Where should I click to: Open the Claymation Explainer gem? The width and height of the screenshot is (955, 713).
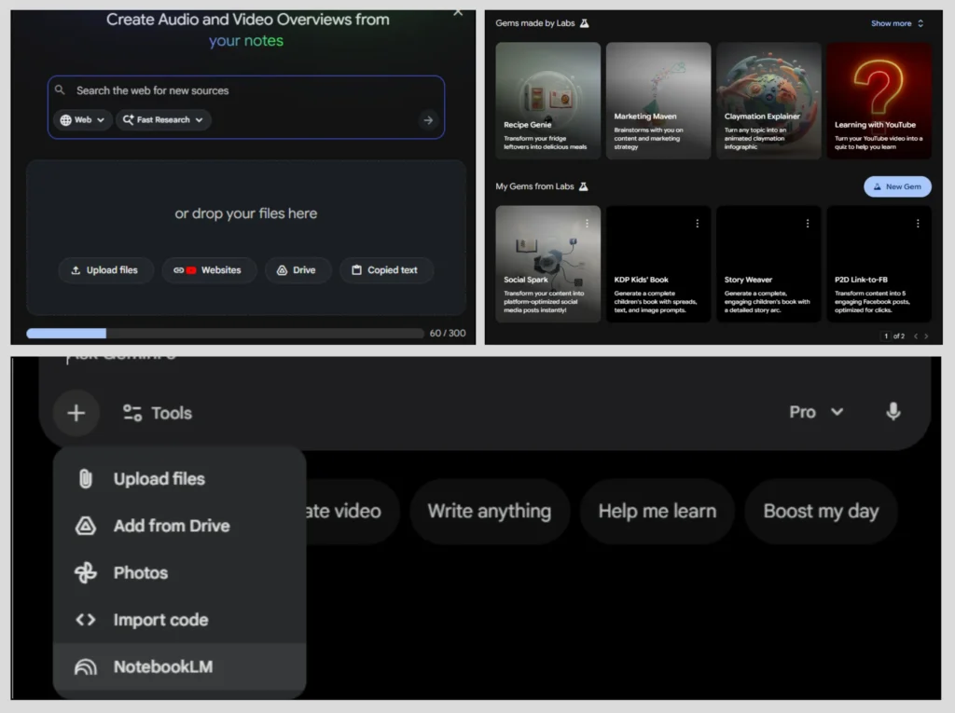(x=768, y=100)
